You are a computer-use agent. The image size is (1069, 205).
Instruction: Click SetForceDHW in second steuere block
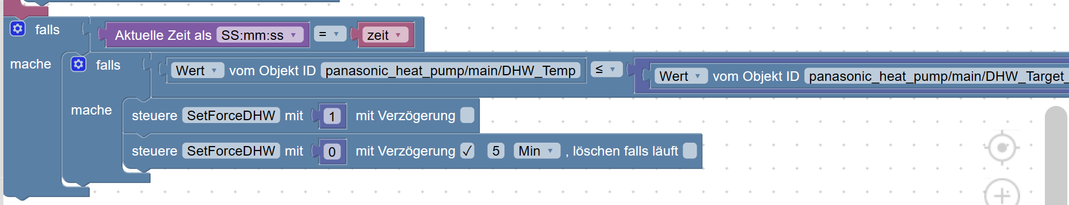[x=231, y=151]
